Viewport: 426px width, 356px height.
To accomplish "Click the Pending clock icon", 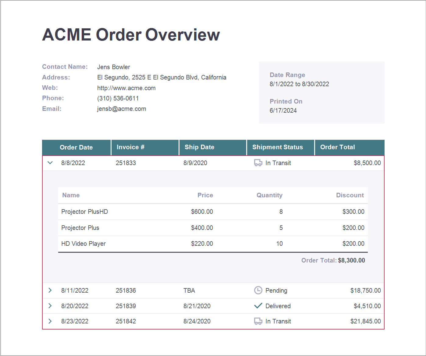I will [x=258, y=291].
